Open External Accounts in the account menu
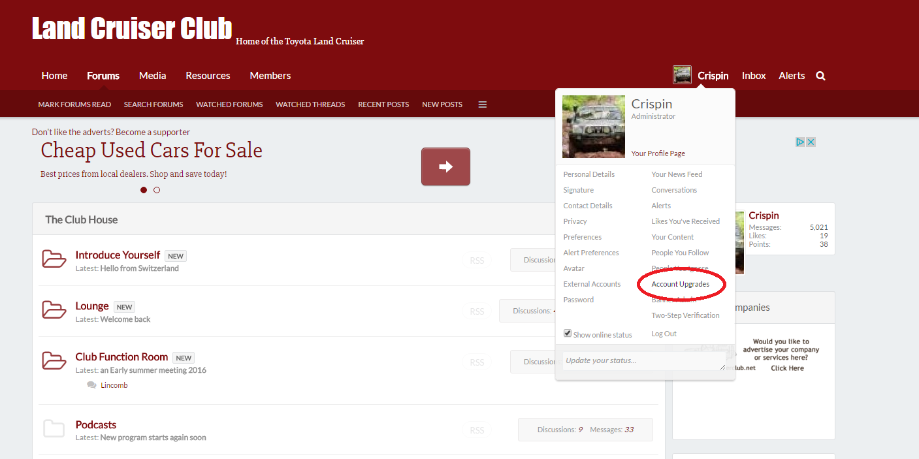This screenshot has height=459, width=919. point(592,284)
